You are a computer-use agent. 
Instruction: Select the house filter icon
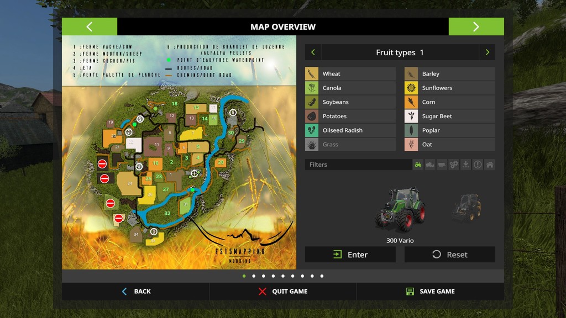(490, 165)
